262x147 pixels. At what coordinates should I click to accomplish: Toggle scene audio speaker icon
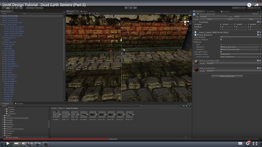93,14
